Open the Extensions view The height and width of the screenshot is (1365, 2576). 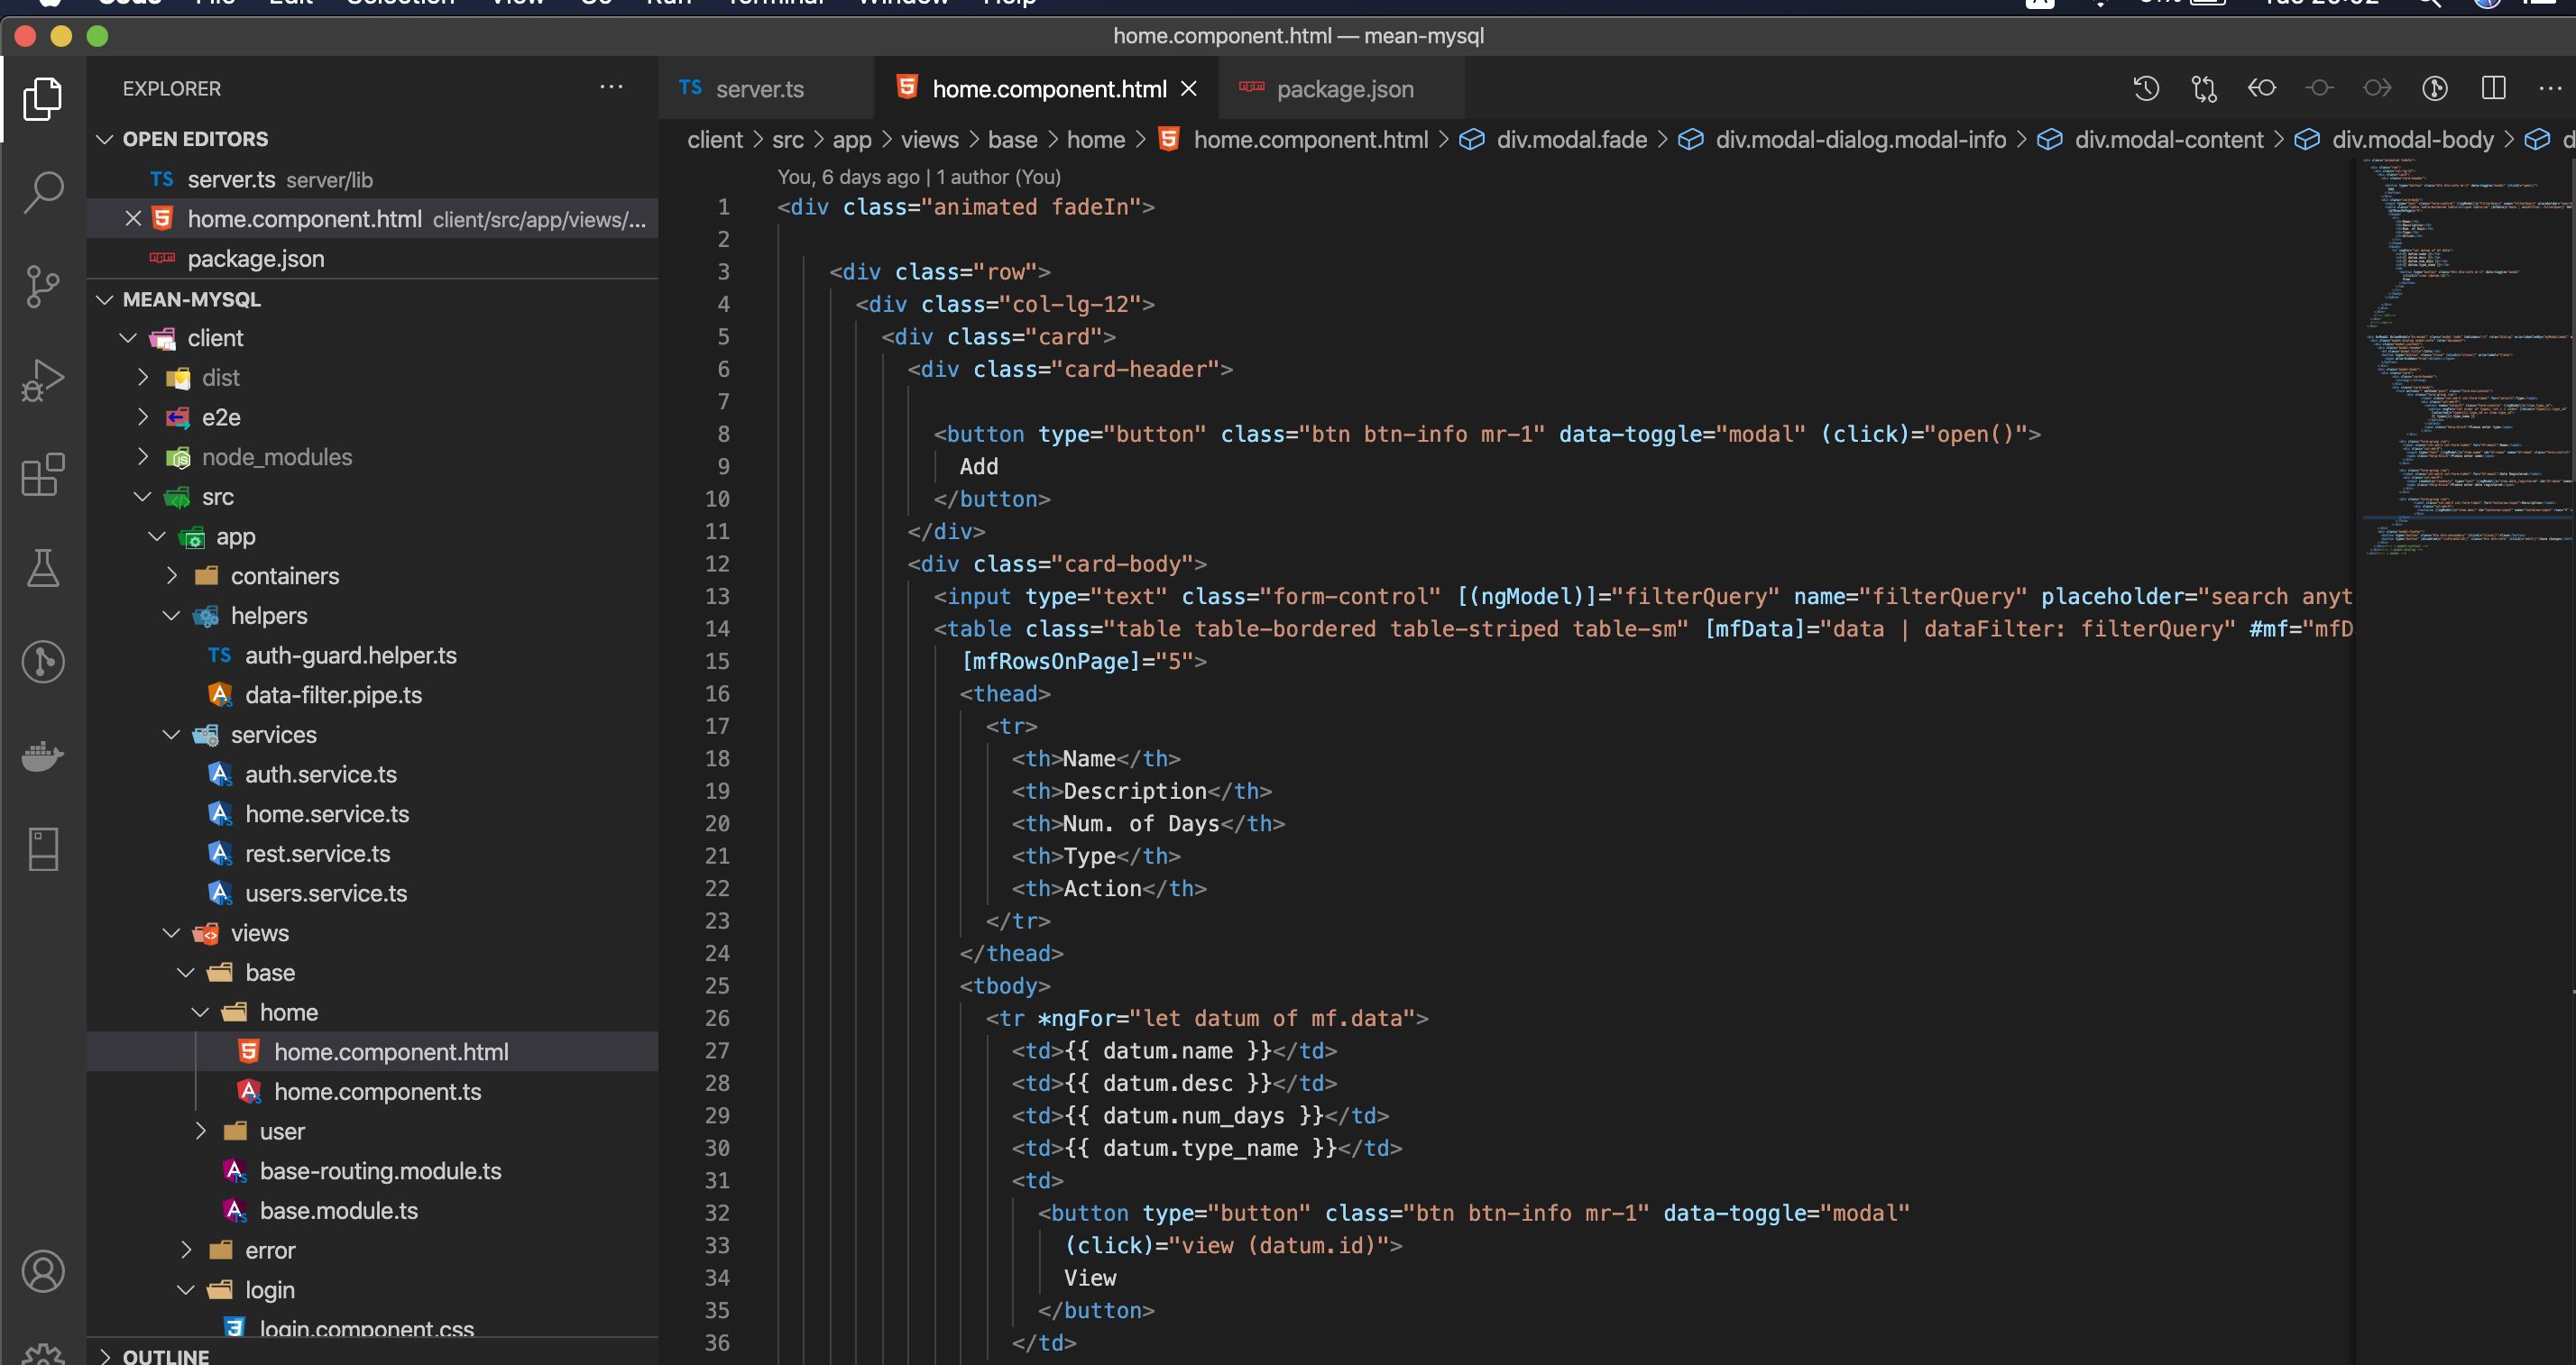(x=43, y=474)
